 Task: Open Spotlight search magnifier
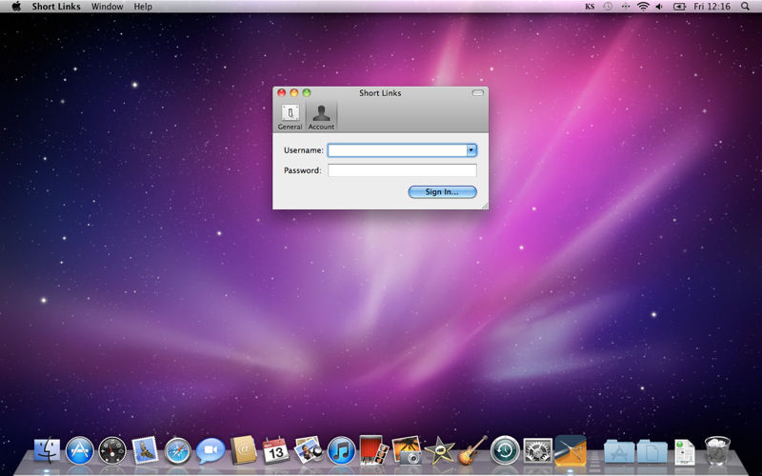coord(745,7)
